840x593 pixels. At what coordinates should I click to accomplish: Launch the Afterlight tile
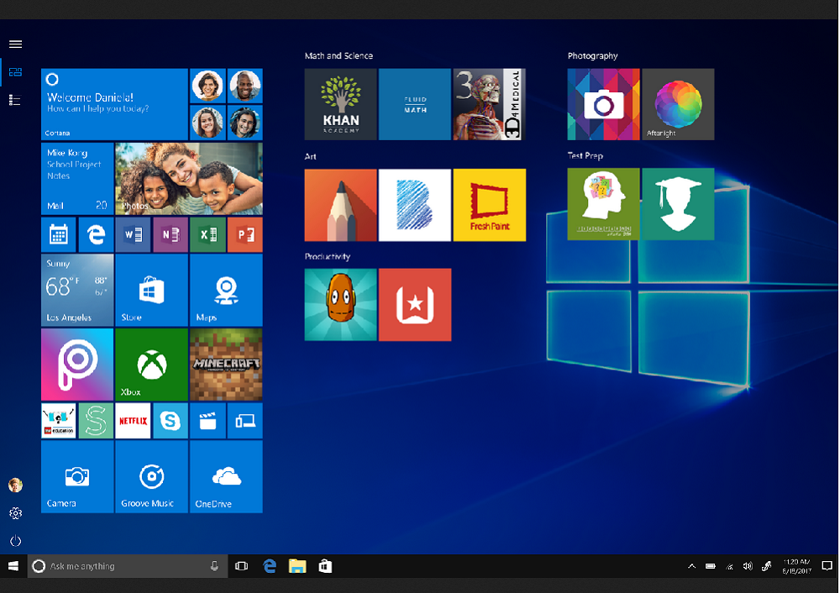[678, 104]
